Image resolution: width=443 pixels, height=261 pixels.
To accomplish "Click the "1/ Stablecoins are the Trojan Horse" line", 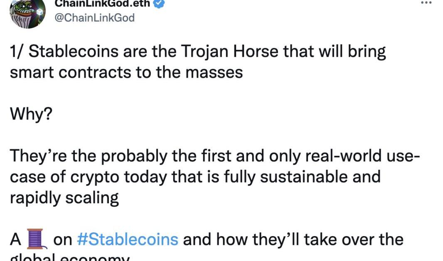I will click(198, 52).
